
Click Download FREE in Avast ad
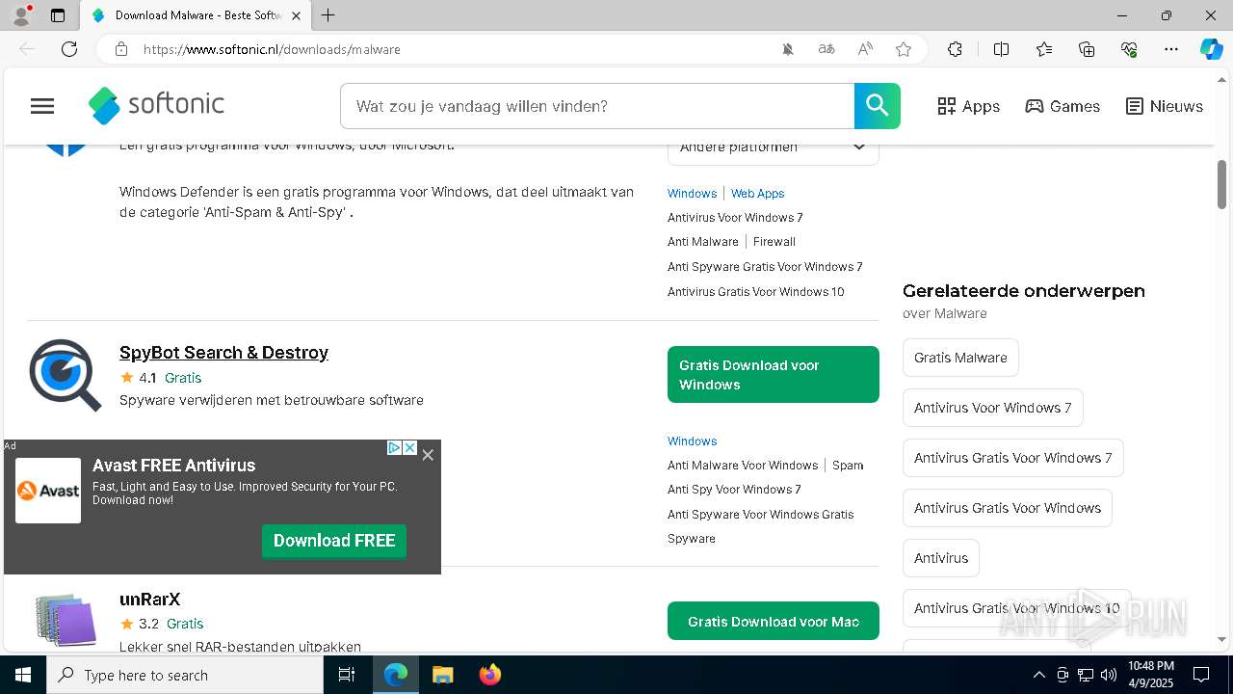[334, 541]
